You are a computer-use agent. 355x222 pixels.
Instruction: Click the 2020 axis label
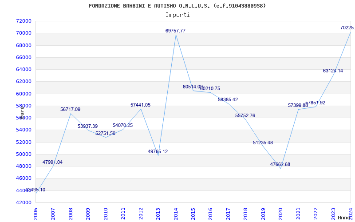[x=280, y=214]
